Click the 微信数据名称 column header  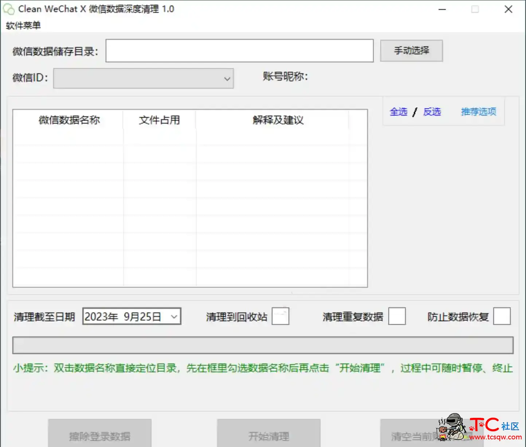[x=68, y=120]
